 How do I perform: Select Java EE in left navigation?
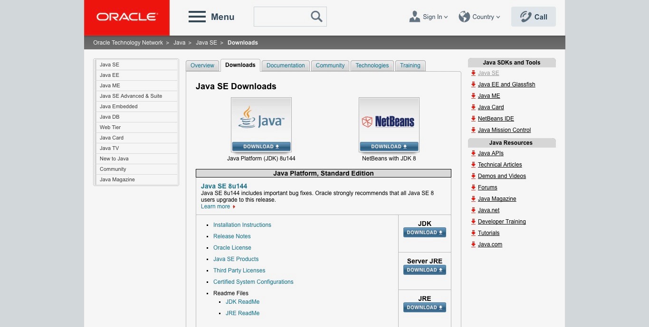pos(137,75)
